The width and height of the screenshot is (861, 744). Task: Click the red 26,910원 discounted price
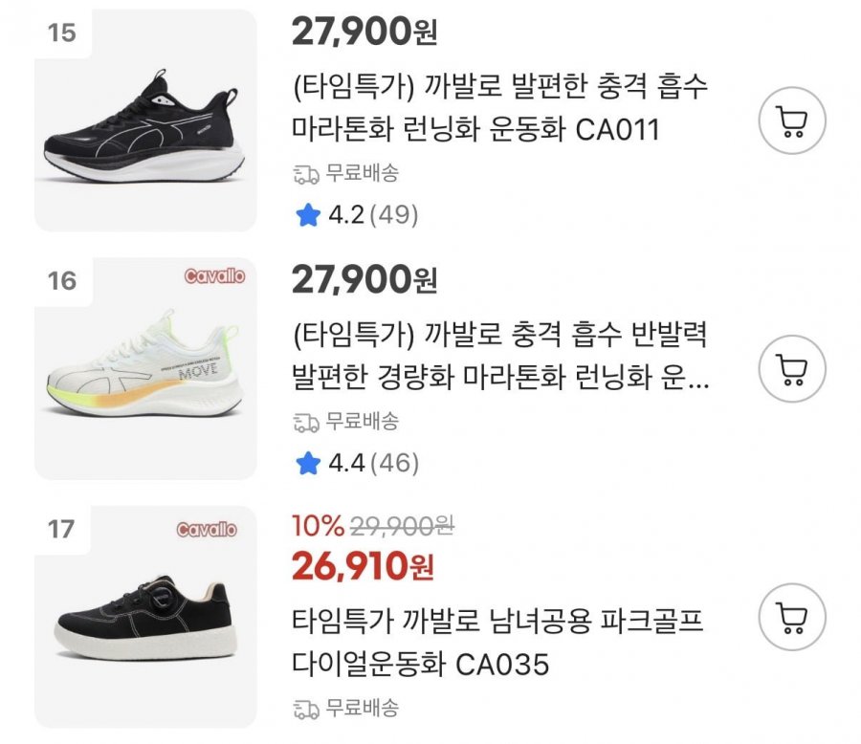pos(364,566)
